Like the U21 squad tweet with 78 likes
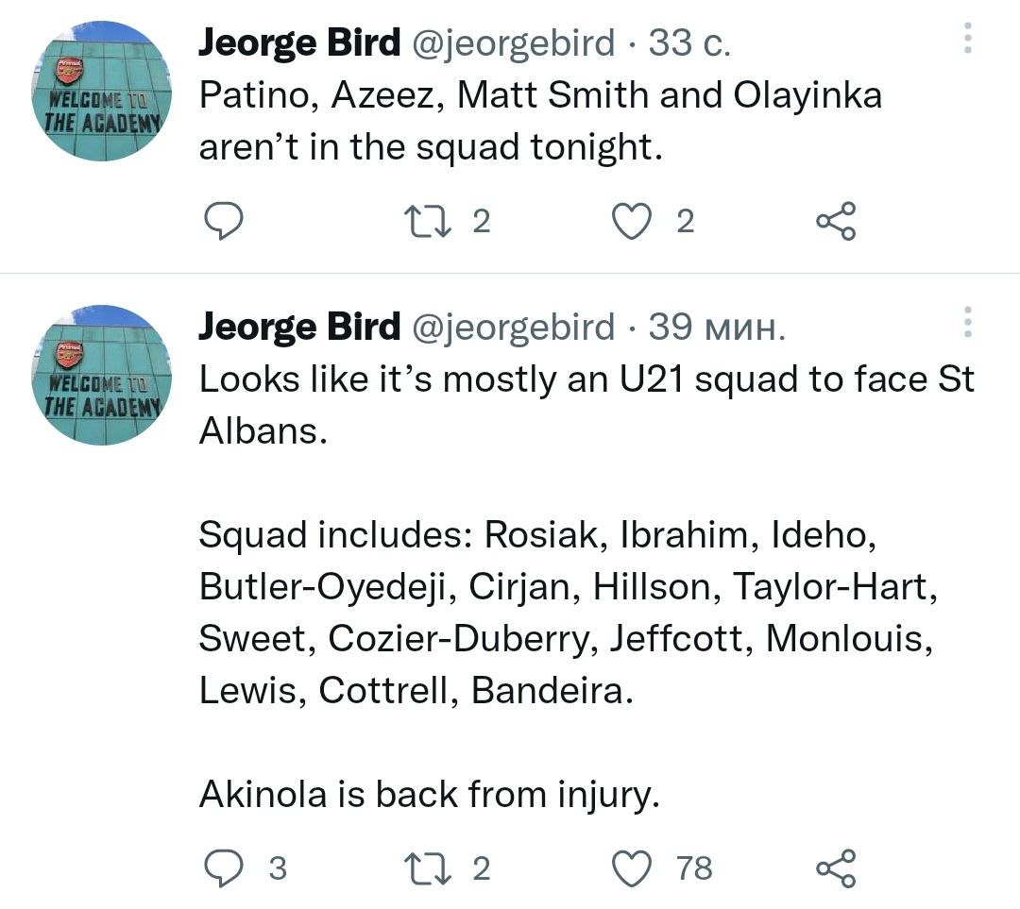The width and height of the screenshot is (1020, 909). (x=633, y=867)
